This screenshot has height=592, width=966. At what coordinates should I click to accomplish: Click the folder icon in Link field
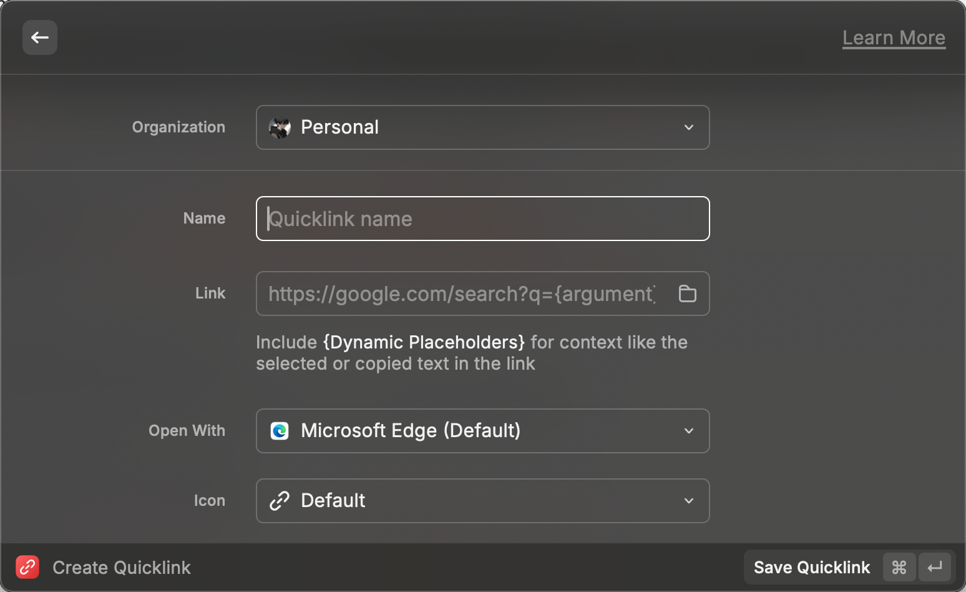coord(687,294)
